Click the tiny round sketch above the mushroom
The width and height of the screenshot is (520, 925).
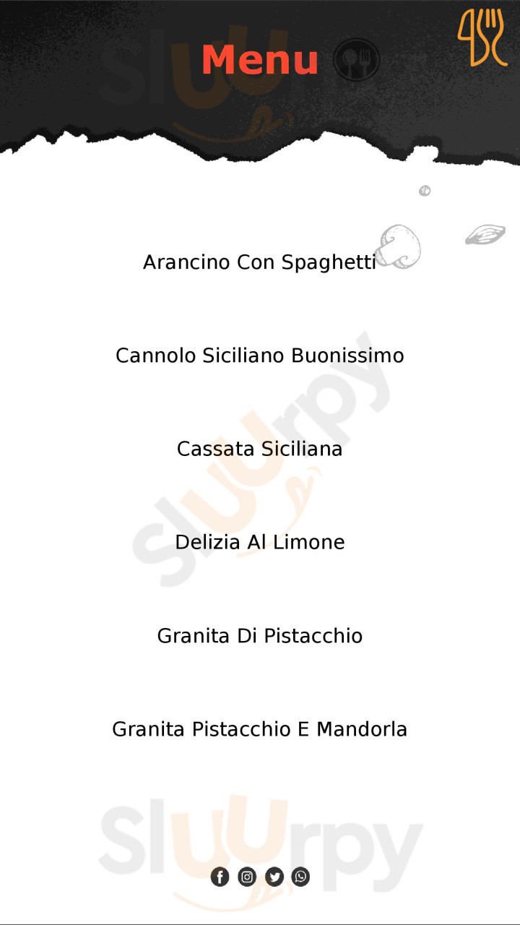pos(425,191)
